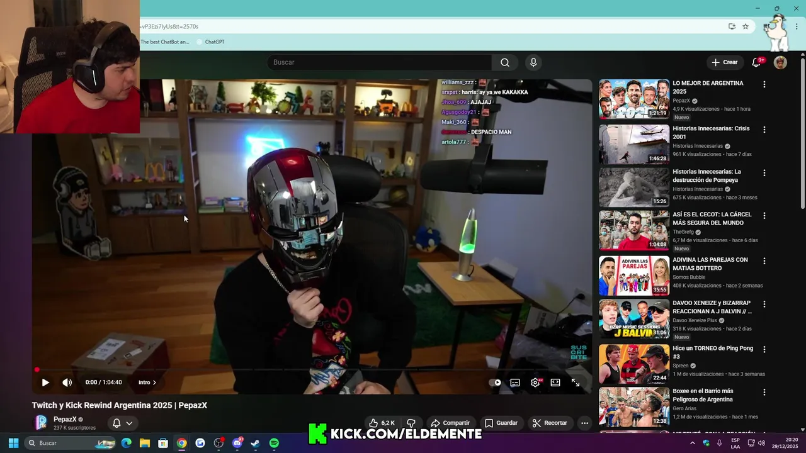
Task: Click the browser address bar URL
Action: (428, 26)
